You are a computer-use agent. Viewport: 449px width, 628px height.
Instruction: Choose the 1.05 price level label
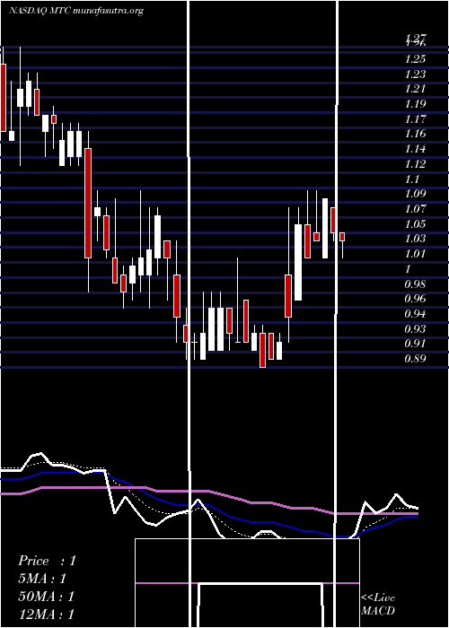coord(415,224)
